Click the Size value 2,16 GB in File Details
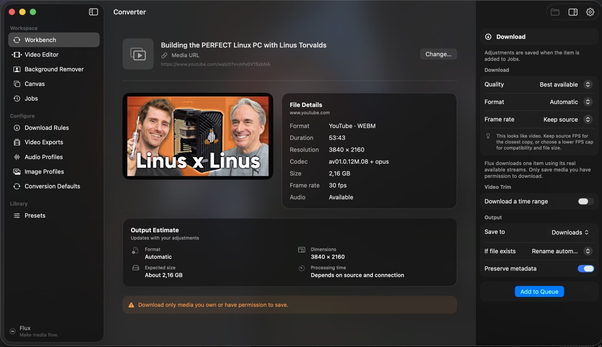This screenshot has width=602, height=347. (339, 173)
